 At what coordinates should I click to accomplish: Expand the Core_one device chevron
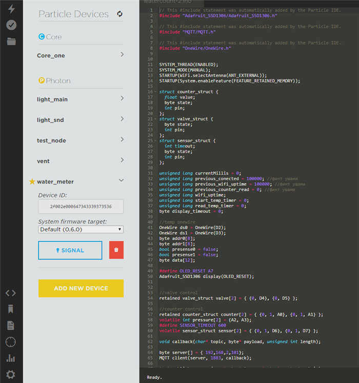pyautogui.click(x=122, y=54)
